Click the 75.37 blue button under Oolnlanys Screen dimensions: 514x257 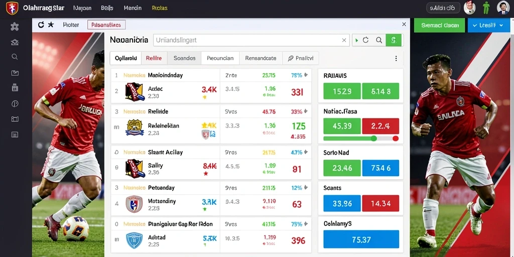pyautogui.click(x=361, y=239)
